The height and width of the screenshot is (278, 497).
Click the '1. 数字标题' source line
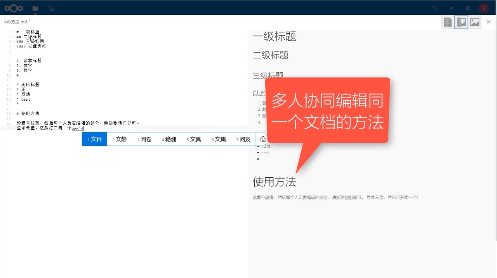coord(29,61)
